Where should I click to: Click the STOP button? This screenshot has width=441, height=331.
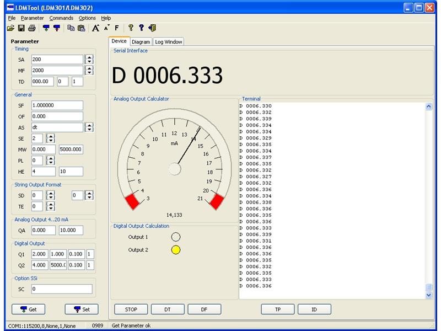131,309
